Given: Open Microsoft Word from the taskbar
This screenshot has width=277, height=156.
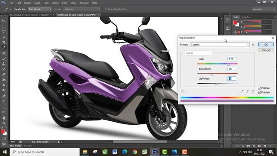Looking at the screenshot, I should click(115, 152).
